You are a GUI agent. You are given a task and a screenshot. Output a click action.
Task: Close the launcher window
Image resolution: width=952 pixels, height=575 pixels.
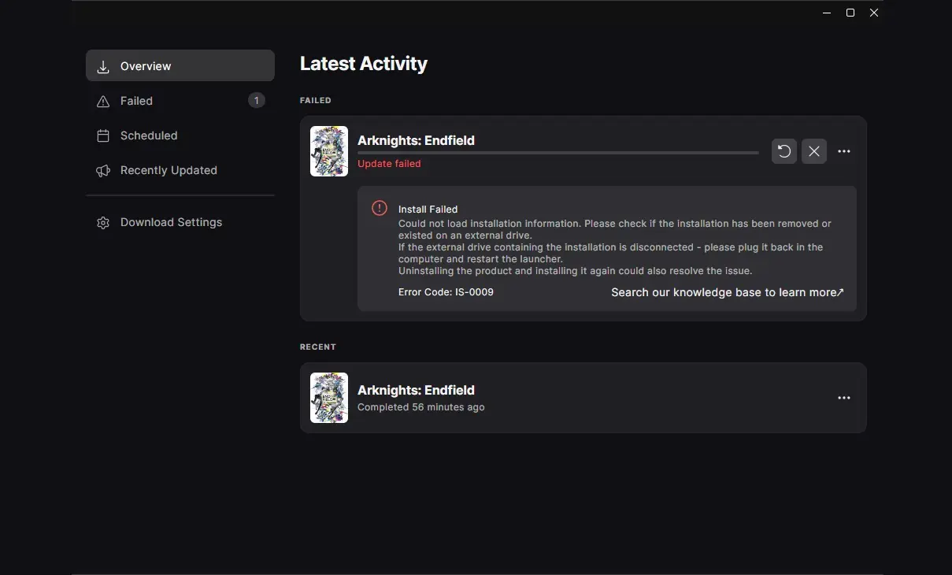click(874, 13)
